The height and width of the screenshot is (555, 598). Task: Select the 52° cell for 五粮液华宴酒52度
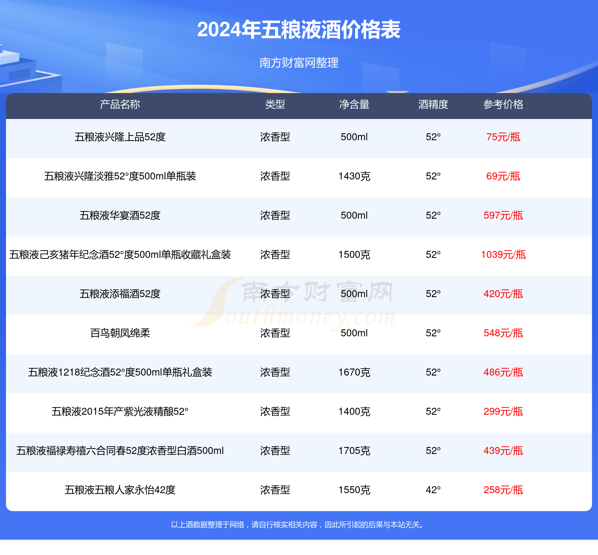coord(433,215)
